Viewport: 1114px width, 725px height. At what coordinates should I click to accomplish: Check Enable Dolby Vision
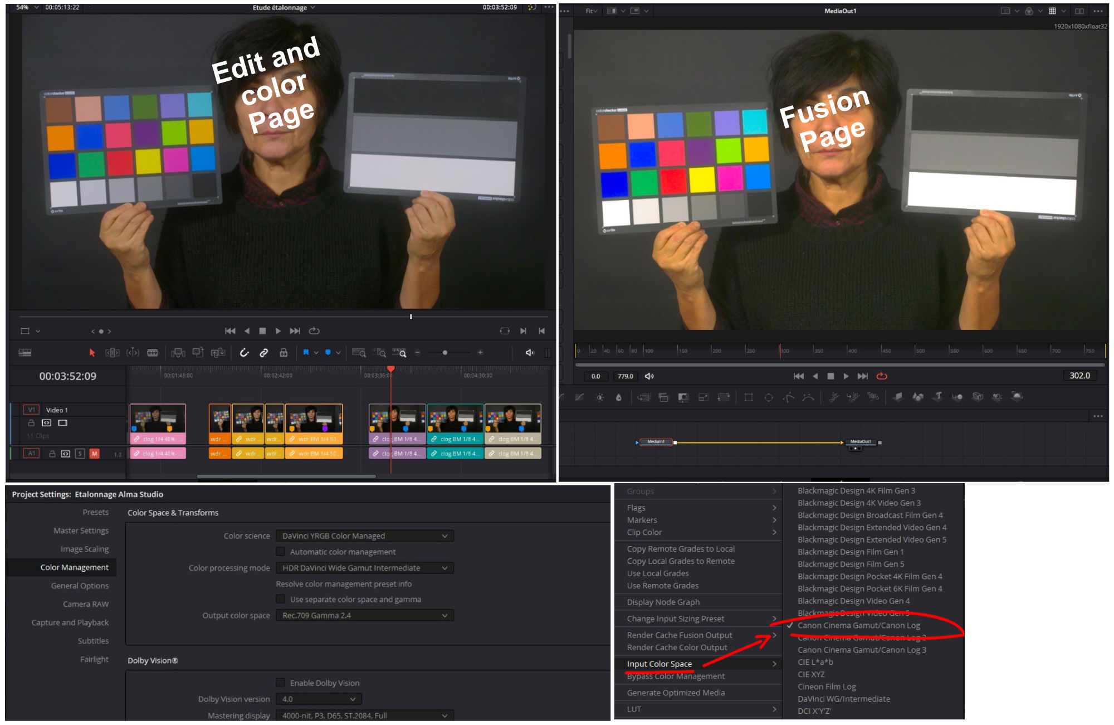point(281,683)
